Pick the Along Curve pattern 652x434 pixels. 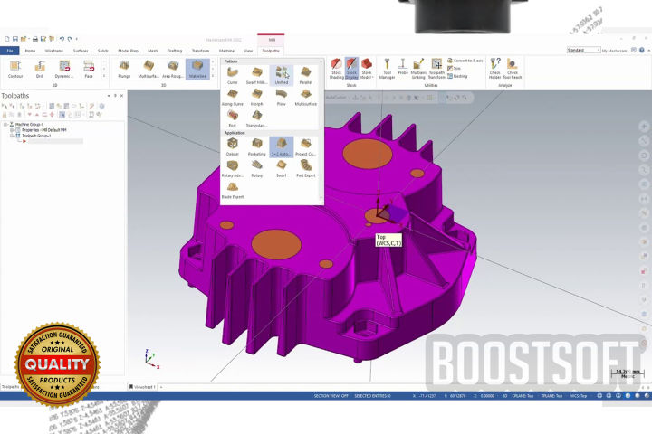pyautogui.click(x=233, y=97)
